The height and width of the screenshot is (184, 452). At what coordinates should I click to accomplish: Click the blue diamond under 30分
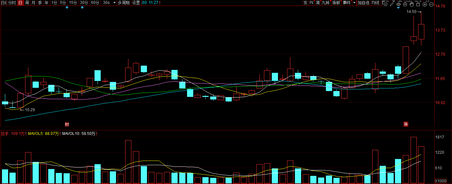(82, 7)
